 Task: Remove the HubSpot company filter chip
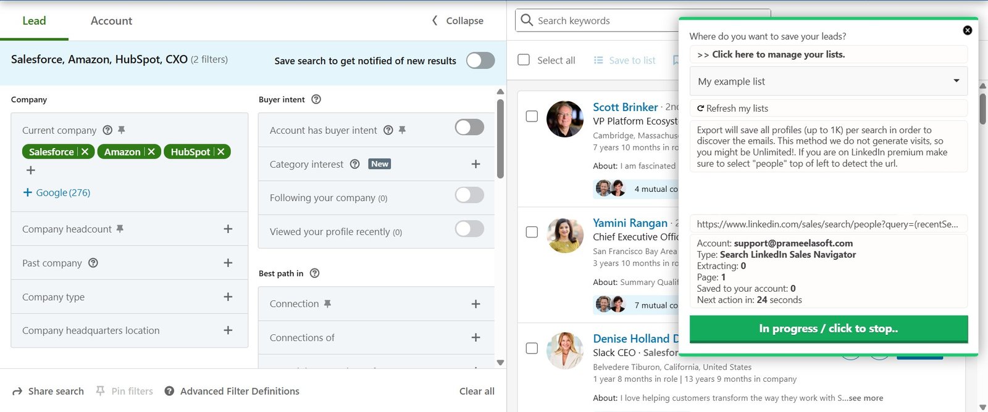point(221,152)
